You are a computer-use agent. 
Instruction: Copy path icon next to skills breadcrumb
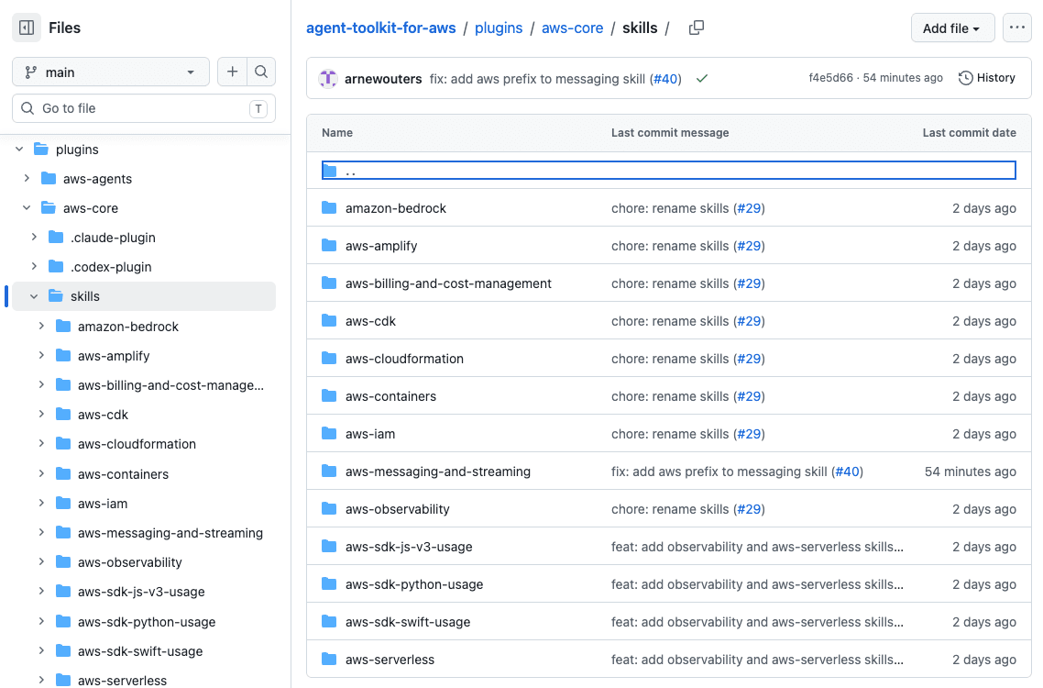(697, 28)
